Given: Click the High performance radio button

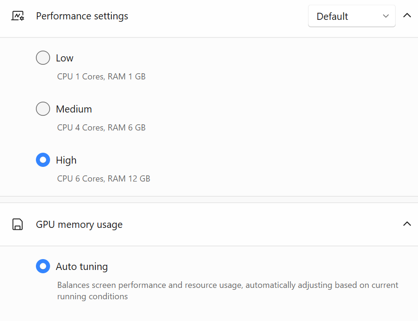Looking at the screenshot, I should pyautogui.click(x=43, y=160).
